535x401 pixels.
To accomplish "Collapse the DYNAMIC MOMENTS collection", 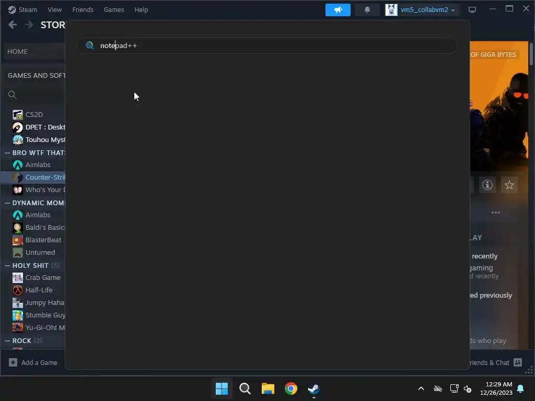I will coord(7,203).
